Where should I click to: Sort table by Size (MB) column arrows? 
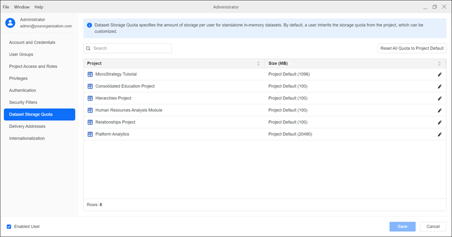pos(440,63)
